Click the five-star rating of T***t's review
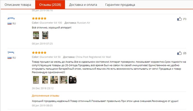This screenshot has height=111, width=193. [39, 53]
